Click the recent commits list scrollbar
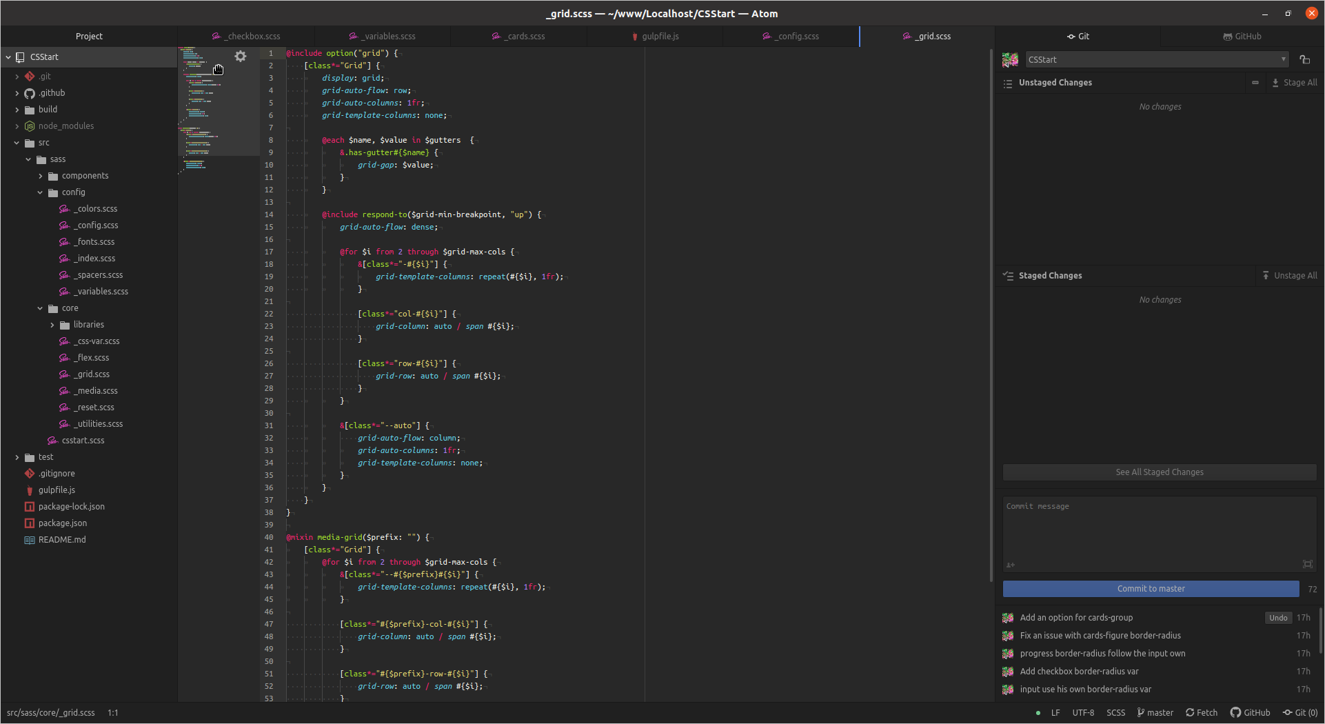 (1321, 630)
